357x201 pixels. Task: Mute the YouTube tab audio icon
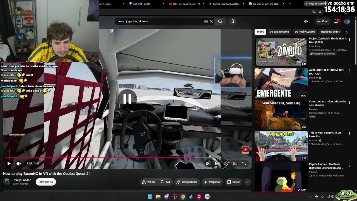click(199, 4)
